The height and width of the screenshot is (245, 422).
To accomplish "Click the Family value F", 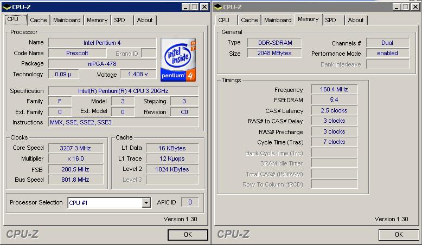I will (x=60, y=101).
